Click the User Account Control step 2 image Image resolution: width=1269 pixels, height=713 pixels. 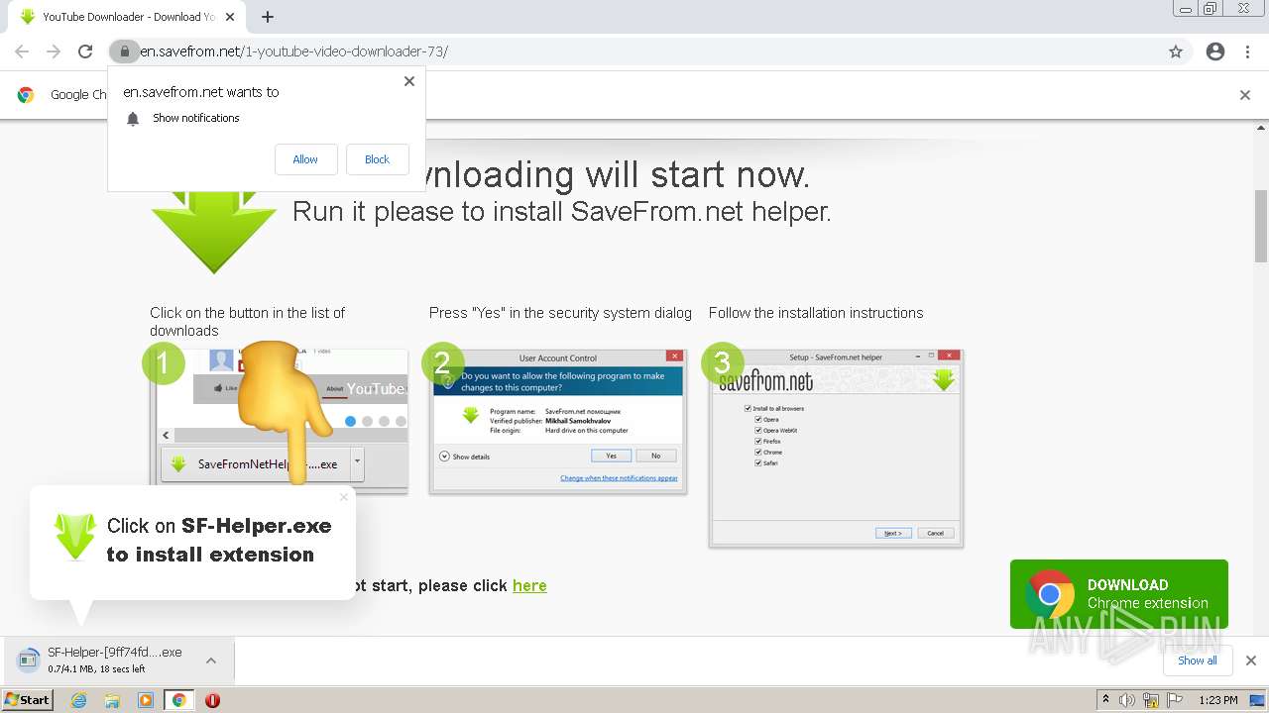(557, 421)
